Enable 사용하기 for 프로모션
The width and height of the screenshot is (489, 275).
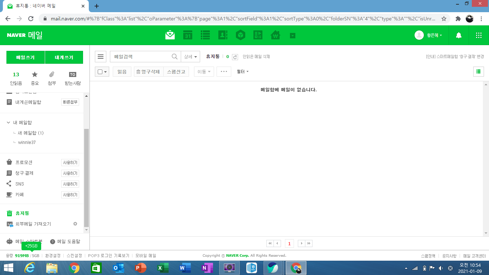[70, 163]
